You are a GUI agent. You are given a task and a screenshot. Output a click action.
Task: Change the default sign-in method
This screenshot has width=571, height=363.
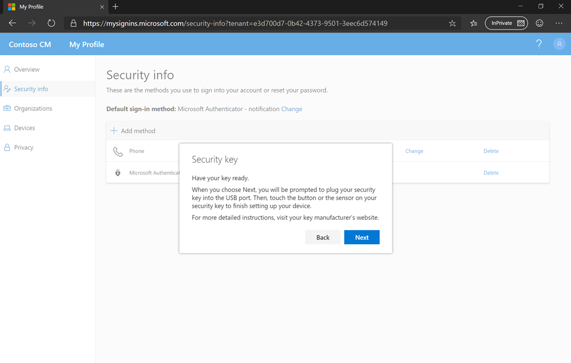coord(292,109)
